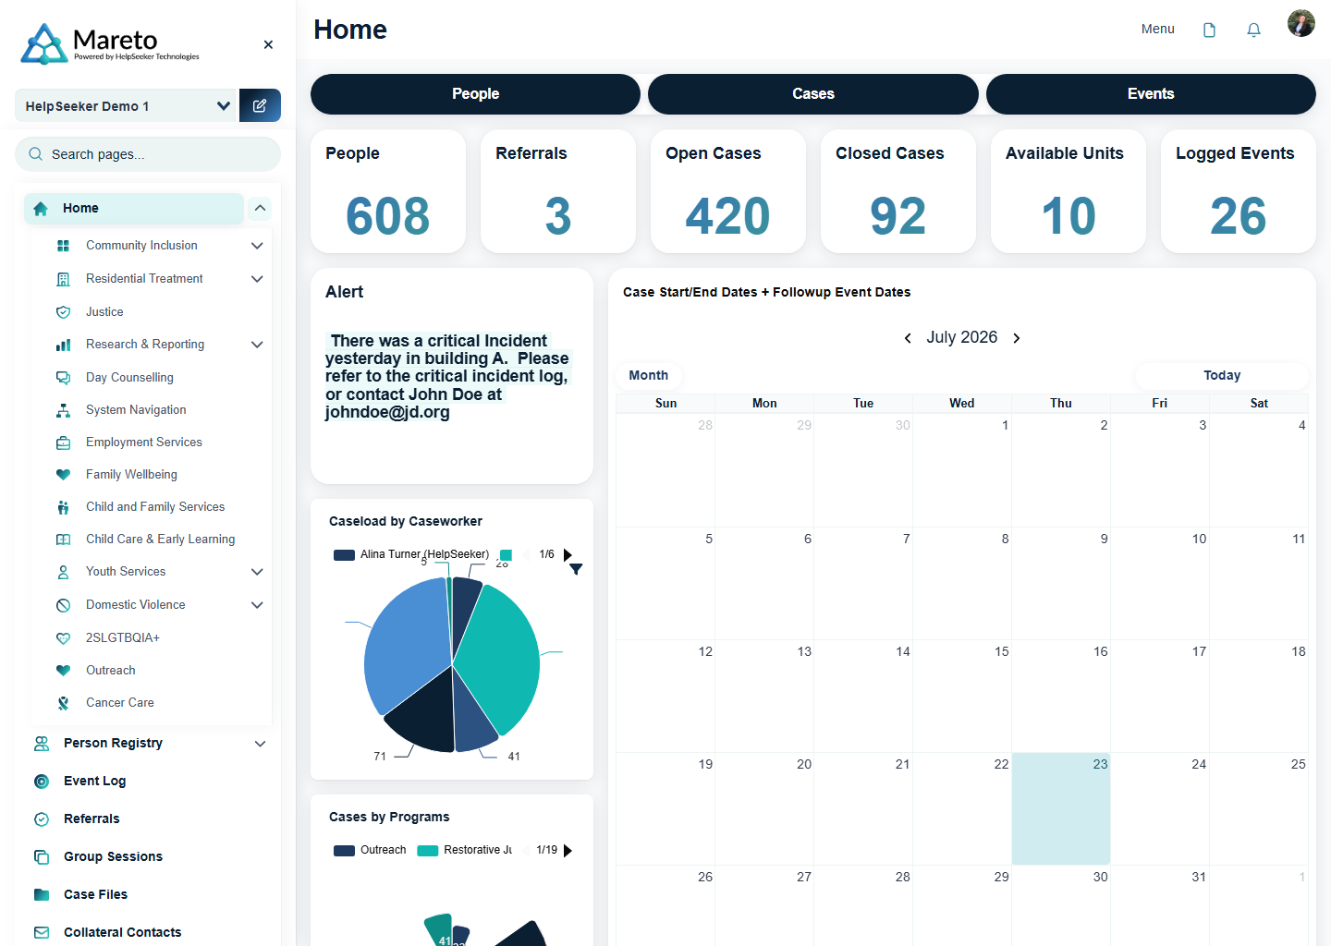Click the Research & Reporting chart icon
The image size is (1331, 946).
(x=63, y=345)
